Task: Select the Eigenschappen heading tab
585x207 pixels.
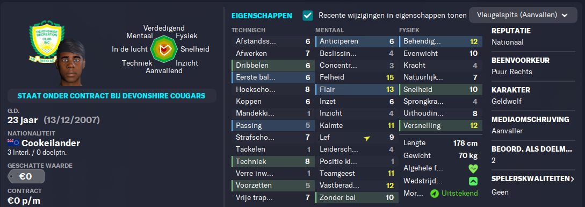Action: tap(262, 16)
